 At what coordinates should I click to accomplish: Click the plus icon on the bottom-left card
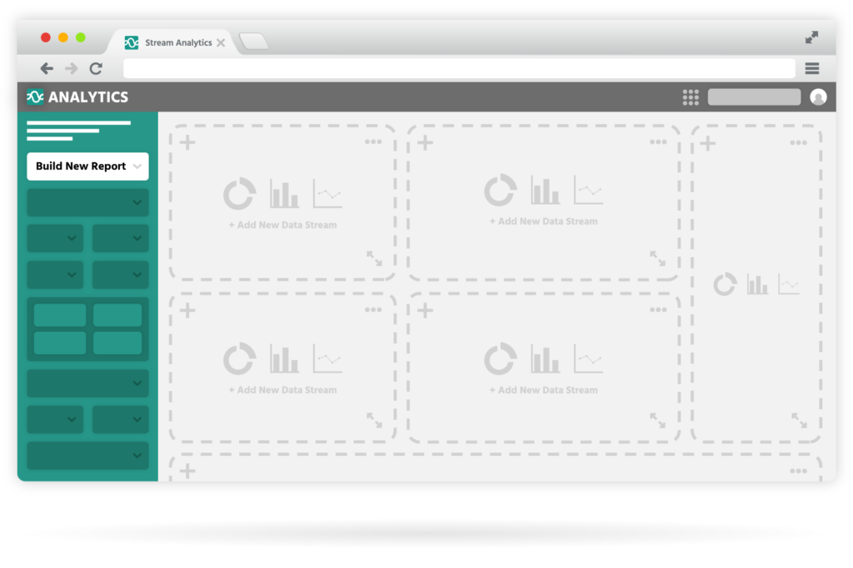tap(187, 310)
